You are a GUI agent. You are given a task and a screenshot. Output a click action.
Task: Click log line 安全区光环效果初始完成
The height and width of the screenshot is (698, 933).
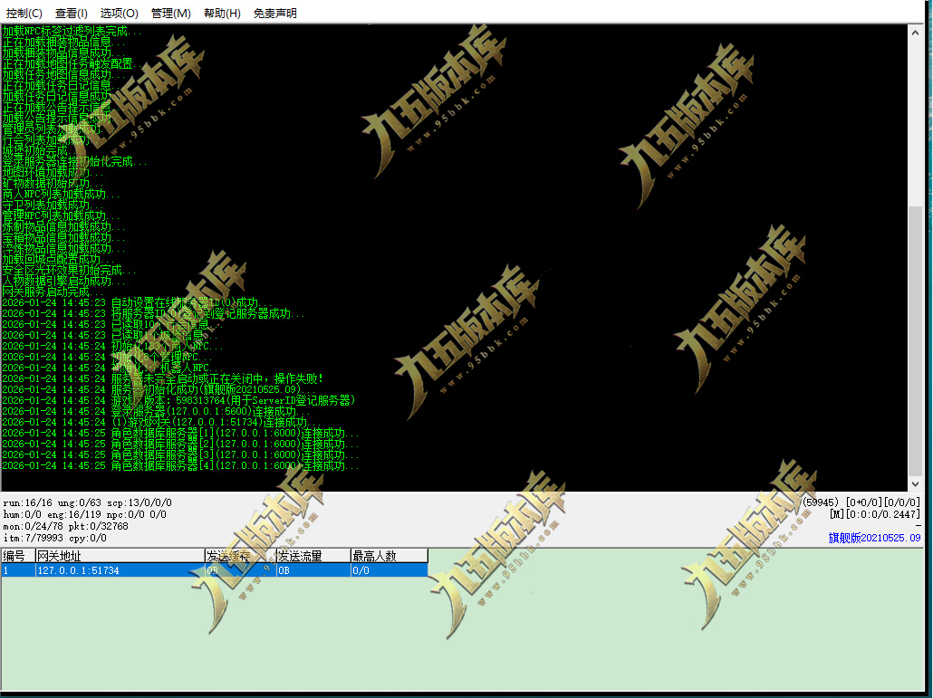tap(69, 270)
